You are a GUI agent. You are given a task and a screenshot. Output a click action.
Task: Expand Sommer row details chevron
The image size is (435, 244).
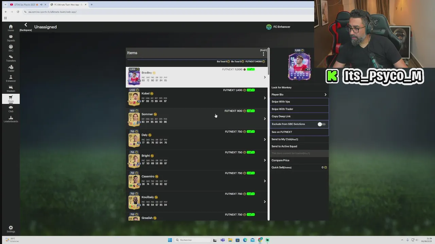pos(265,119)
